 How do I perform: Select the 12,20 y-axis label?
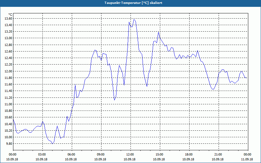click(8, 65)
